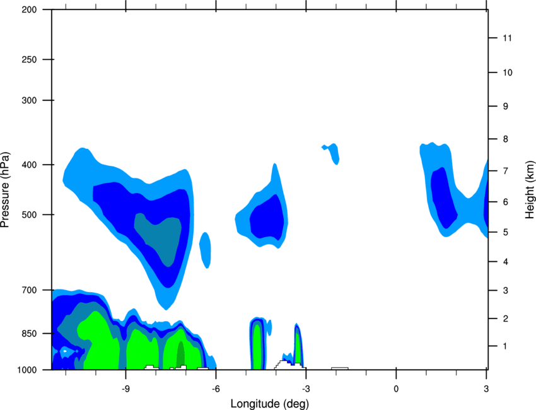536x410 pixels.
Task: Click the 0 longitude tick label
Action: (396, 389)
